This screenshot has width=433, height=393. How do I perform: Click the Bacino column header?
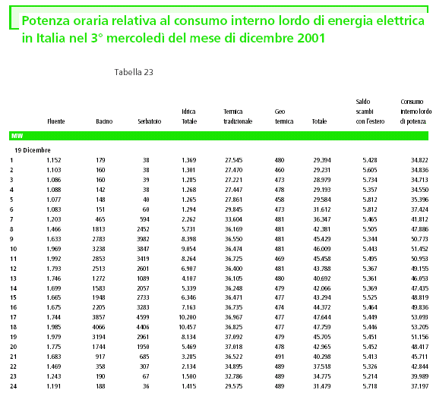[104, 121]
